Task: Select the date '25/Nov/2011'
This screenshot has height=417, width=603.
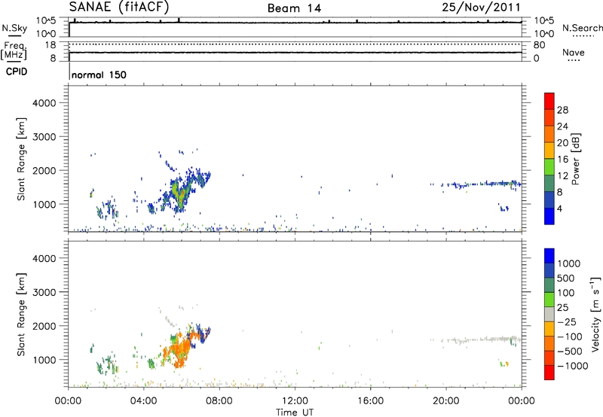Action: tap(481, 8)
